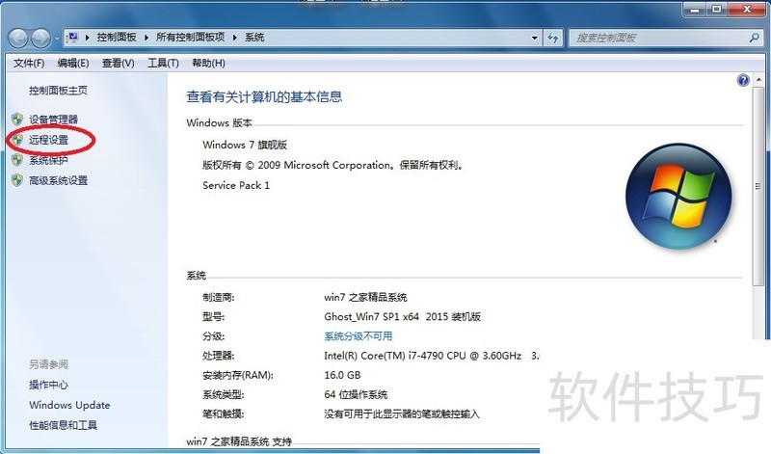Click the shield icon next to 高级系统设置
The width and height of the screenshot is (771, 454).
click(x=17, y=180)
